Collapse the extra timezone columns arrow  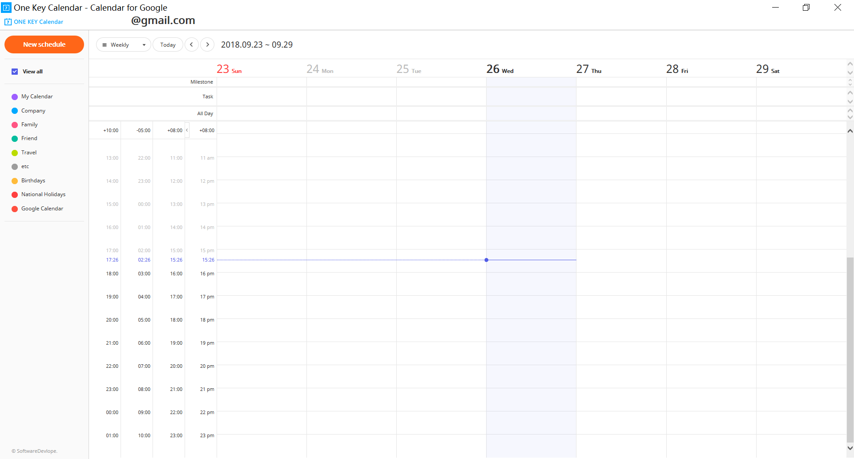[187, 130]
